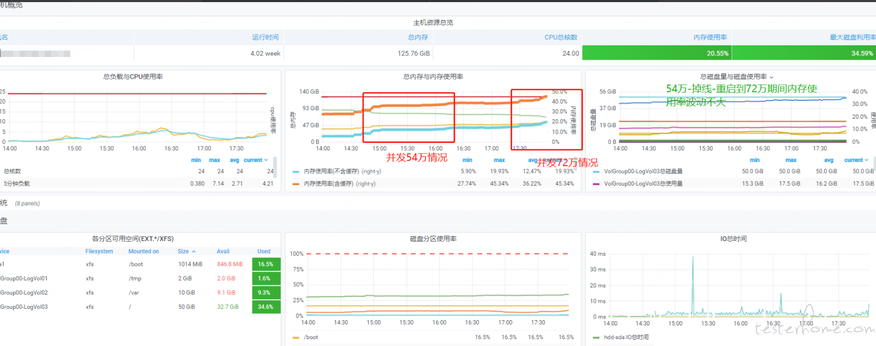Click orange color swatch of 内存使用率(含缓存)
876x346 pixels.
(296, 184)
